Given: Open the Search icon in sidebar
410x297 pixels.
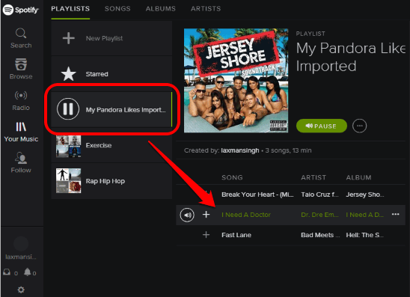Looking at the screenshot, I should pyautogui.click(x=21, y=33).
